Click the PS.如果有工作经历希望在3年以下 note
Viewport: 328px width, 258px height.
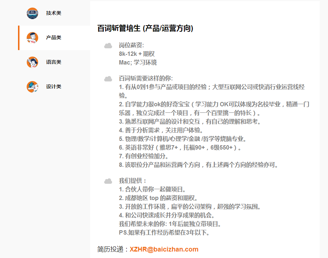pos(164,233)
